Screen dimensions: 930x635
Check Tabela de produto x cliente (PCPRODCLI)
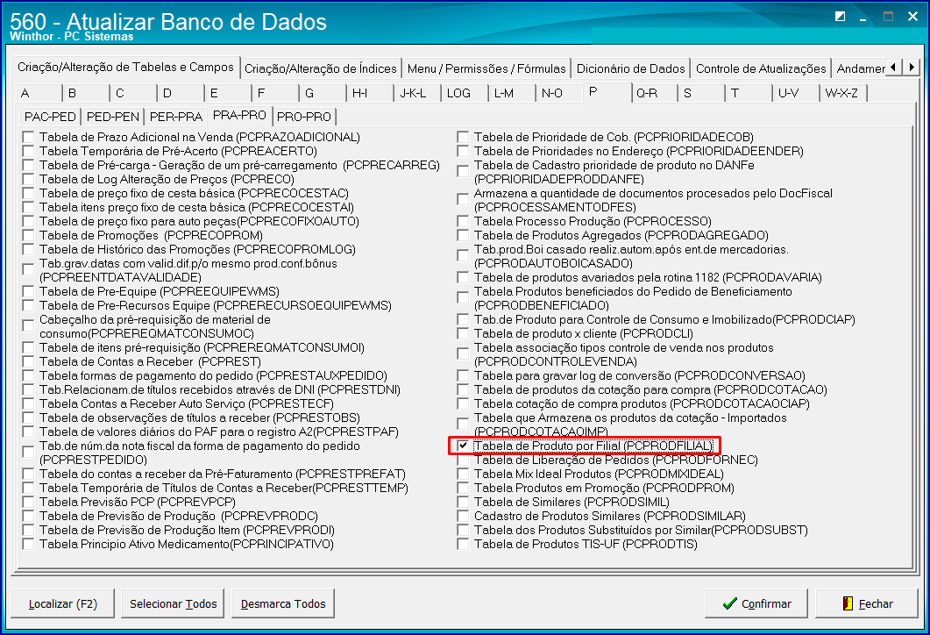[463, 333]
